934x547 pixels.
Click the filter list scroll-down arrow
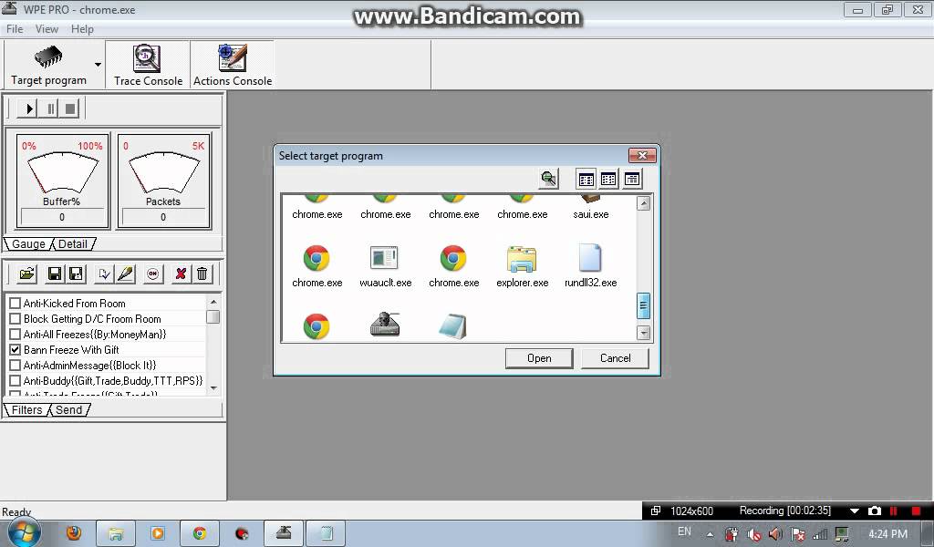[213, 388]
